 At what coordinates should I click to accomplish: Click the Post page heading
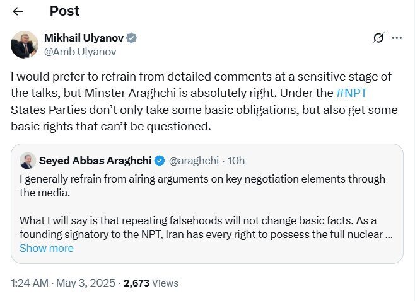(64, 11)
